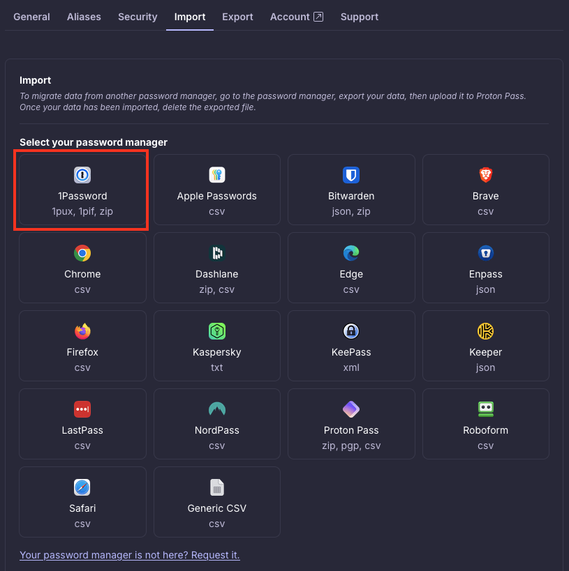
Task: Click the 'zip, csv' format under Dashlane
Action: [x=217, y=289]
